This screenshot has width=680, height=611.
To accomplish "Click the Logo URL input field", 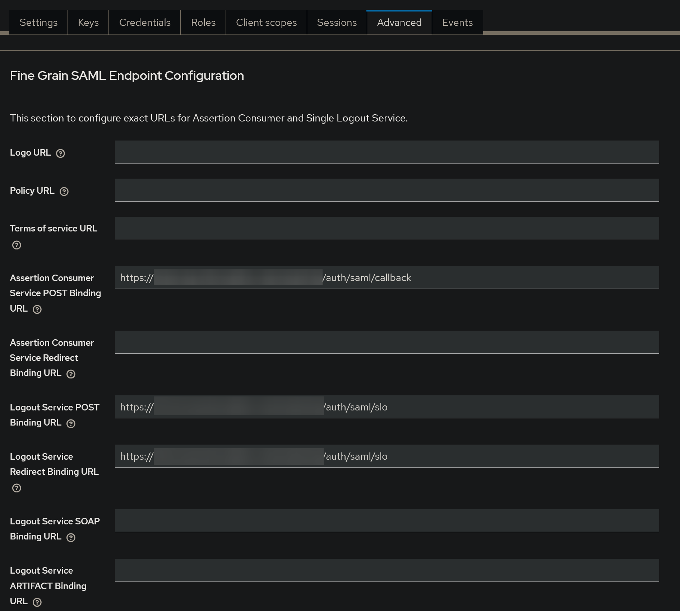I will 387,152.
